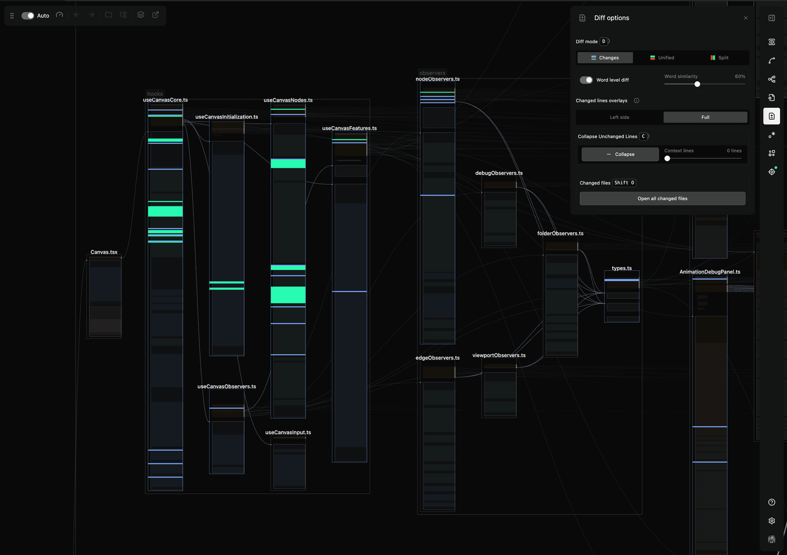The width and height of the screenshot is (787, 555).
Task: Click the Collapse button for unchanged lines
Action: pyautogui.click(x=620, y=154)
